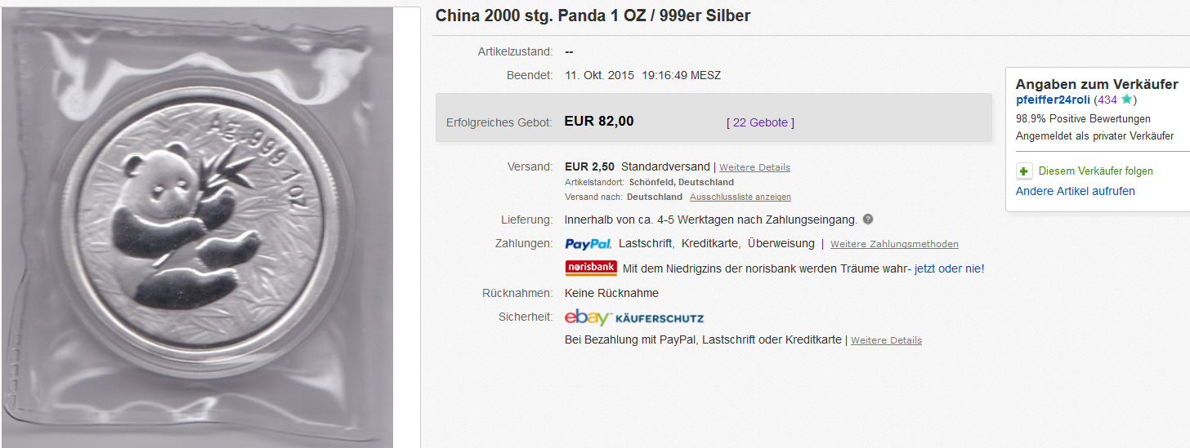Follow the norisbank 'jetzt oder nie!' link
This screenshot has width=1190, height=448.
coord(950,268)
